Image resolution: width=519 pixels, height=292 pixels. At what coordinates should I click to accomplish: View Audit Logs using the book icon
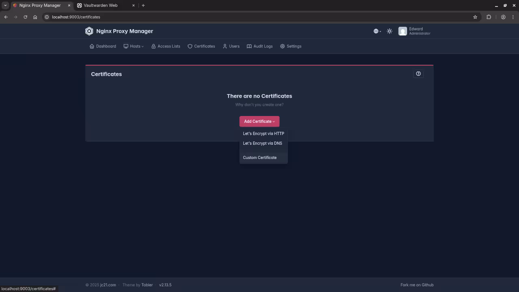pyautogui.click(x=249, y=46)
